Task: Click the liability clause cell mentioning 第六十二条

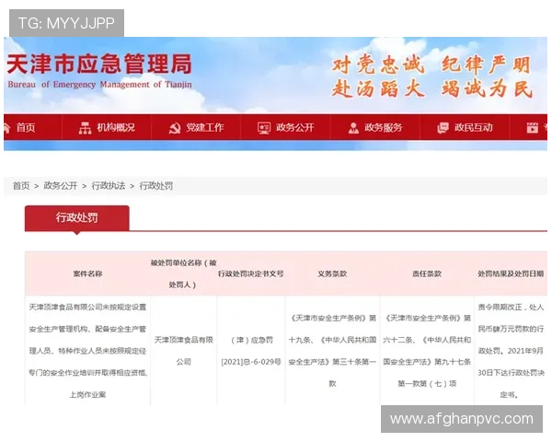Action: pyautogui.click(x=427, y=350)
